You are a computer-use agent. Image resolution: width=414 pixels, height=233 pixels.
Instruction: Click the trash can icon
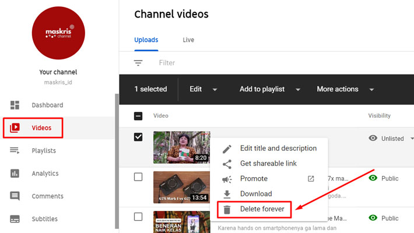[x=227, y=210]
